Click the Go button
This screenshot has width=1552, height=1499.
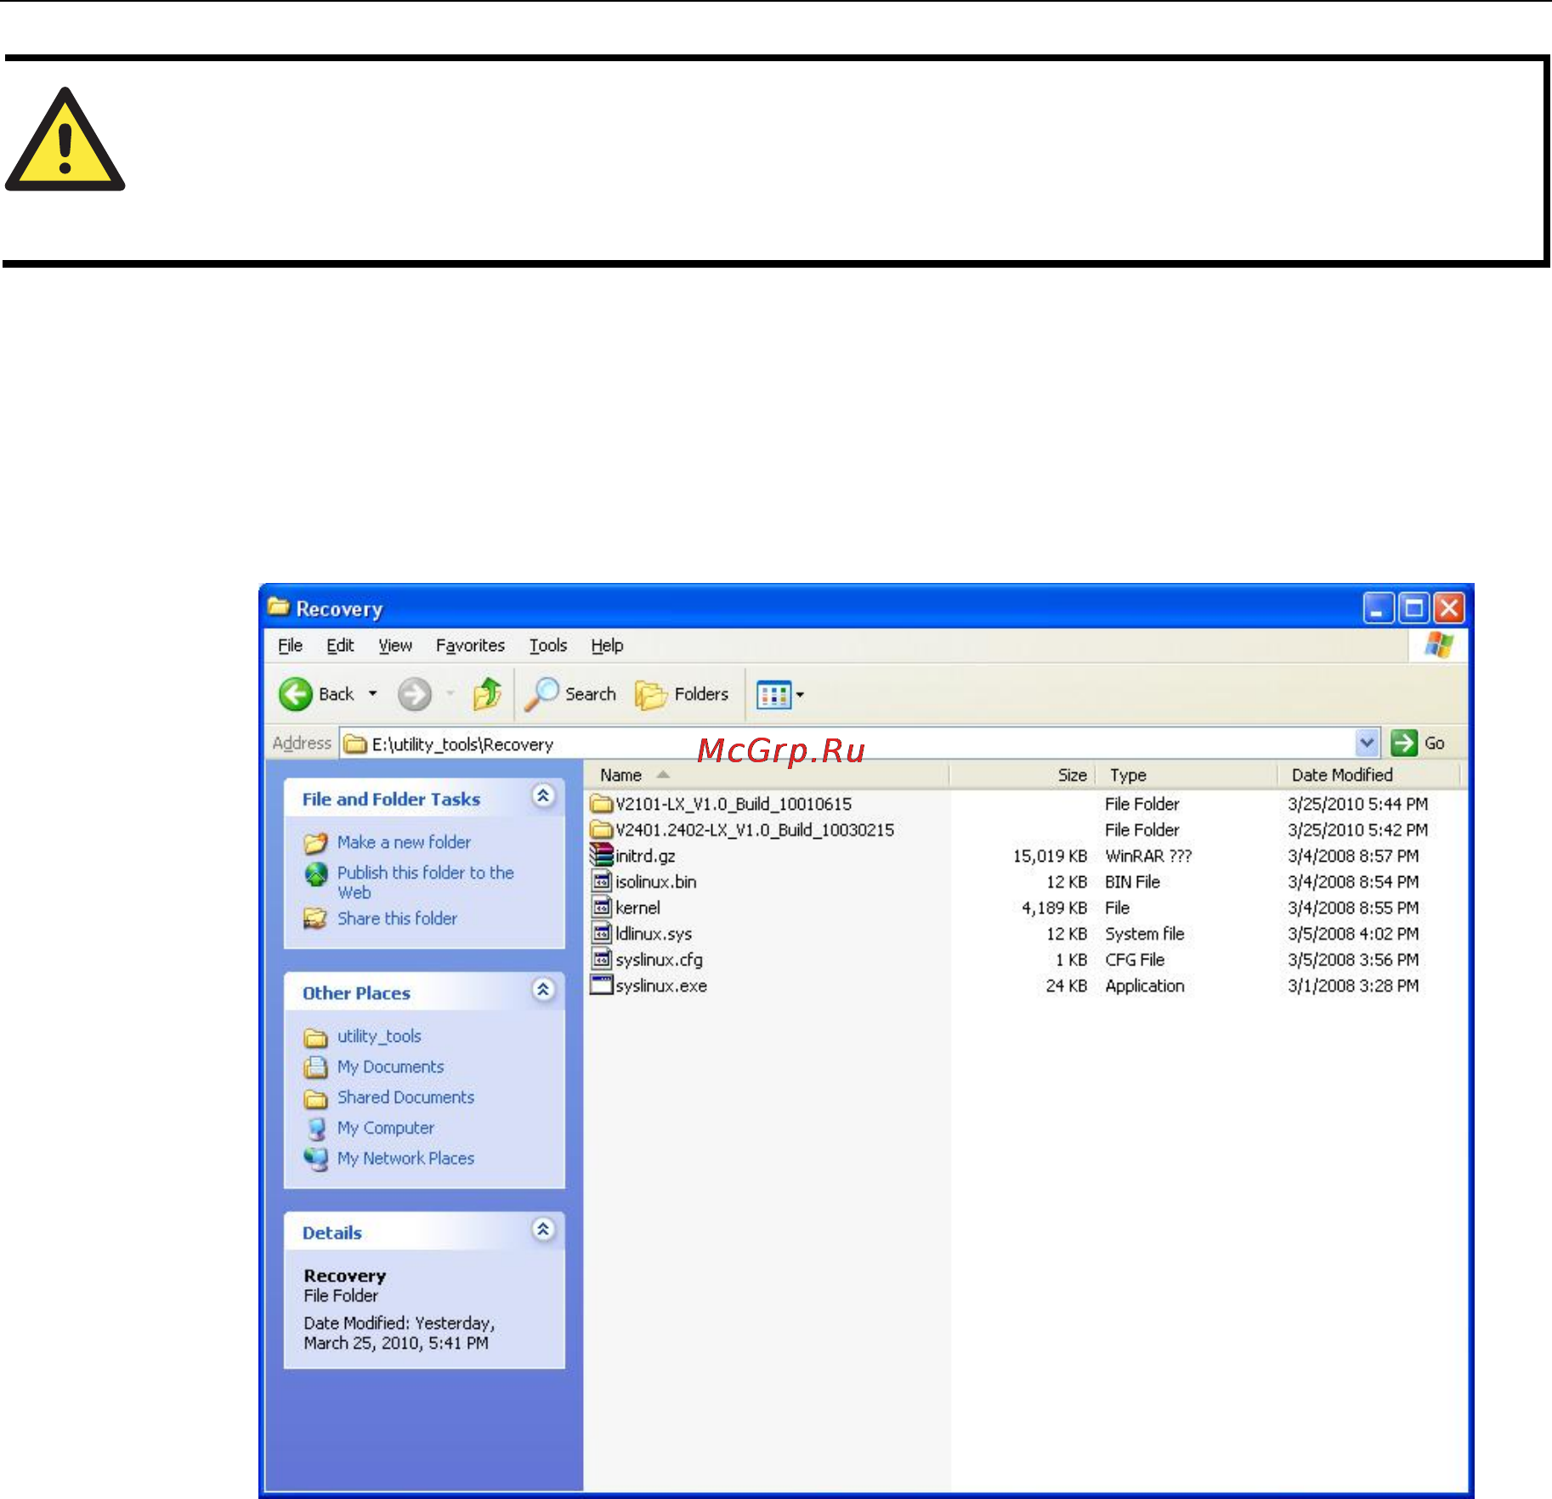[1418, 743]
